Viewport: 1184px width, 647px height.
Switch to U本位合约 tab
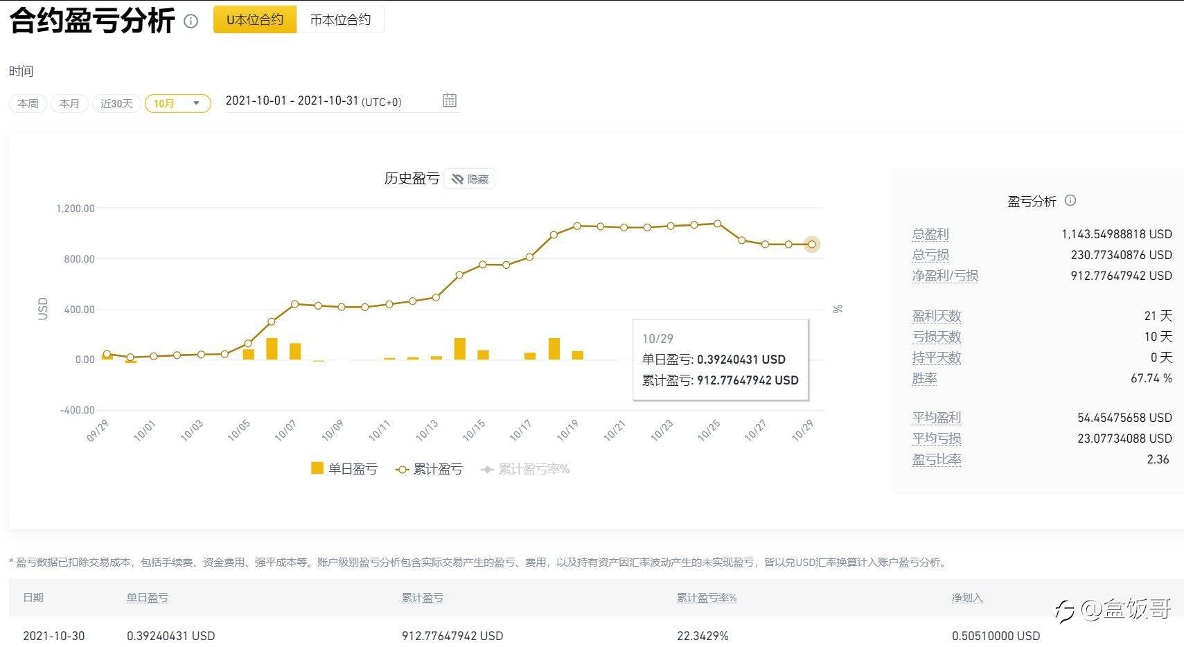[255, 19]
